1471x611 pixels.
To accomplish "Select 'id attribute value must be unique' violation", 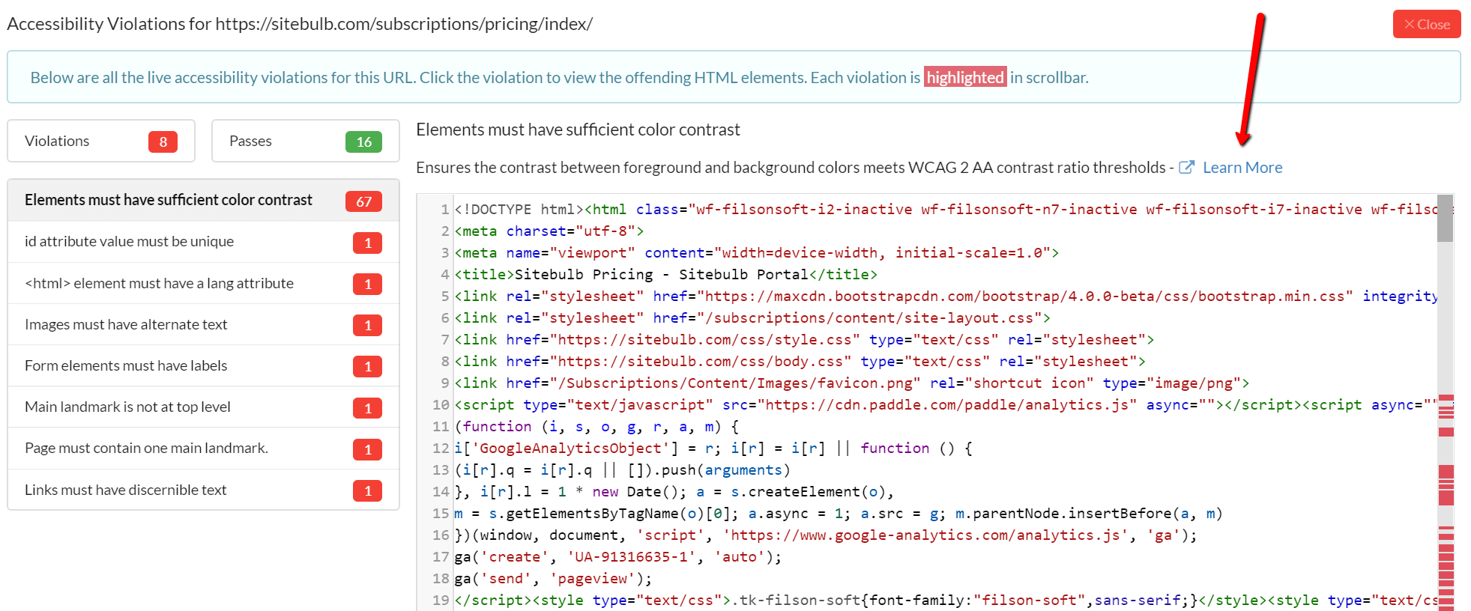I will (203, 242).
